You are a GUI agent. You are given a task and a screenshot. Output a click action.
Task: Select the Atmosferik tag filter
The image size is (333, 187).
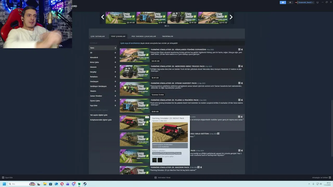click(x=103, y=57)
